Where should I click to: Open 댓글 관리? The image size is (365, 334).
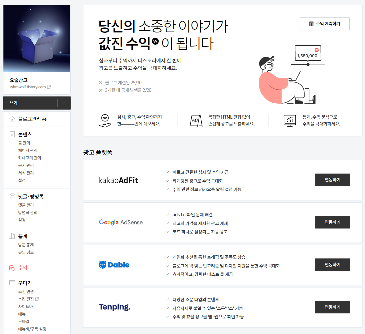tap(26, 205)
